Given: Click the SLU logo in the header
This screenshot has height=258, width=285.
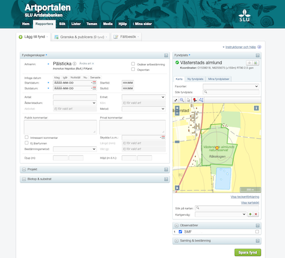Looking at the screenshot, I should pyautogui.click(x=244, y=15).
